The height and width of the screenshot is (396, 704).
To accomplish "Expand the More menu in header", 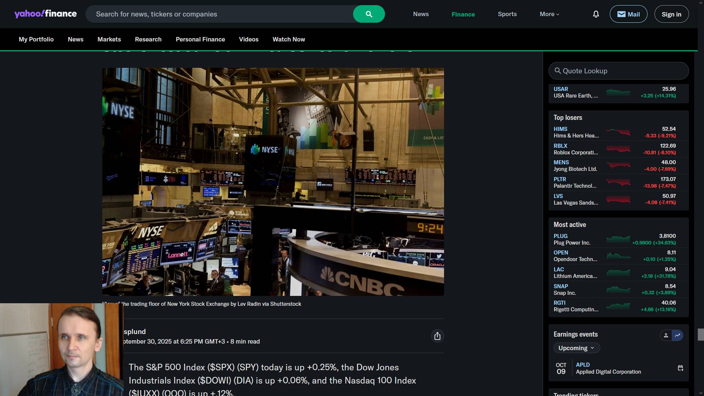I will click(x=549, y=14).
